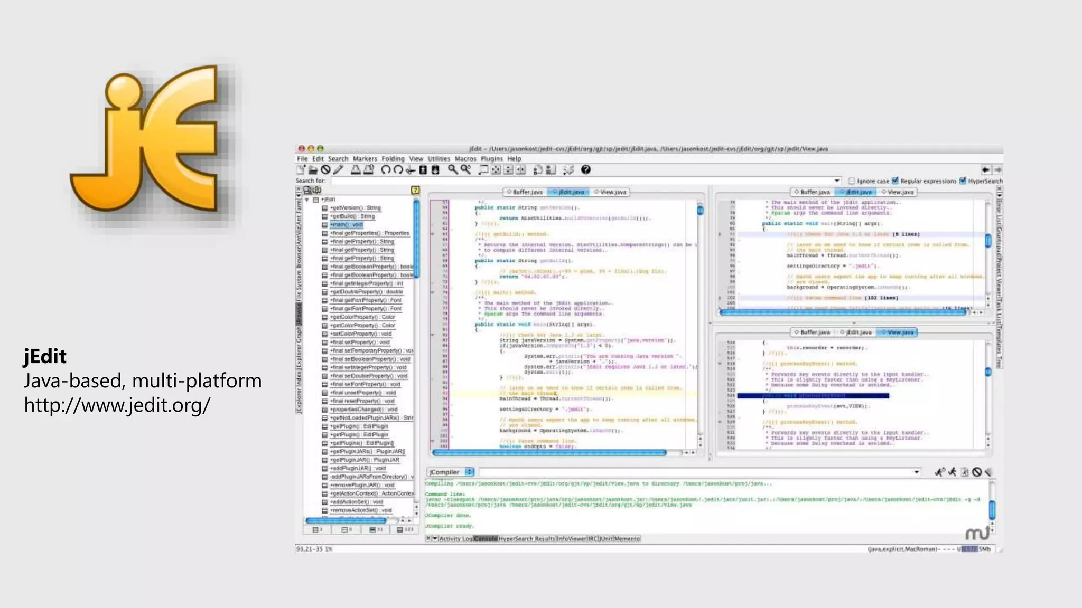Click the Find magnifier icon
1082x608 pixels.
[453, 169]
